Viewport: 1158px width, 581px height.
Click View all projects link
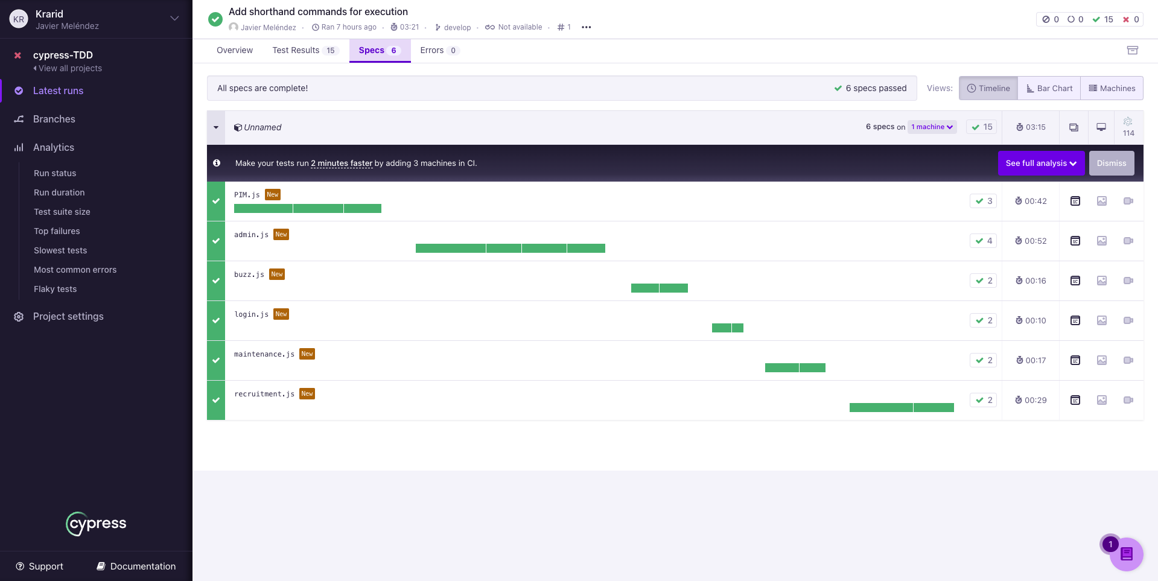coord(68,68)
